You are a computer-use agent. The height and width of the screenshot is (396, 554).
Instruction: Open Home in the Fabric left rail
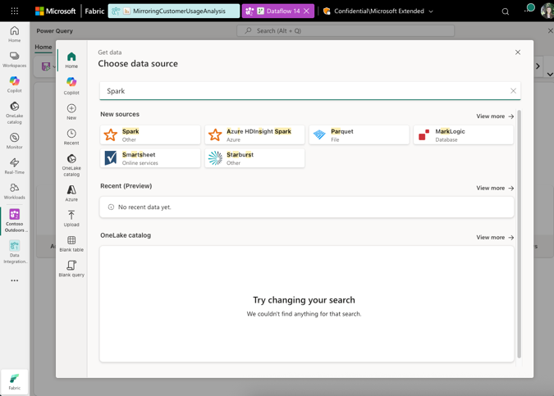coord(15,34)
